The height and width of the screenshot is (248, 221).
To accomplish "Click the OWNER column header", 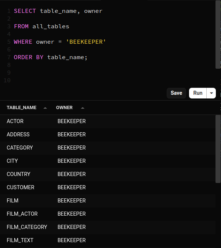I will (x=64, y=108).
